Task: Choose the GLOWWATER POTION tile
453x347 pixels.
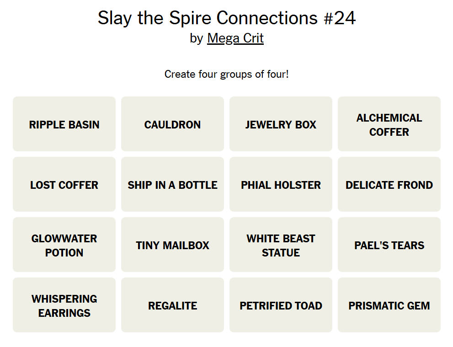Action: (x=64, y=245)
